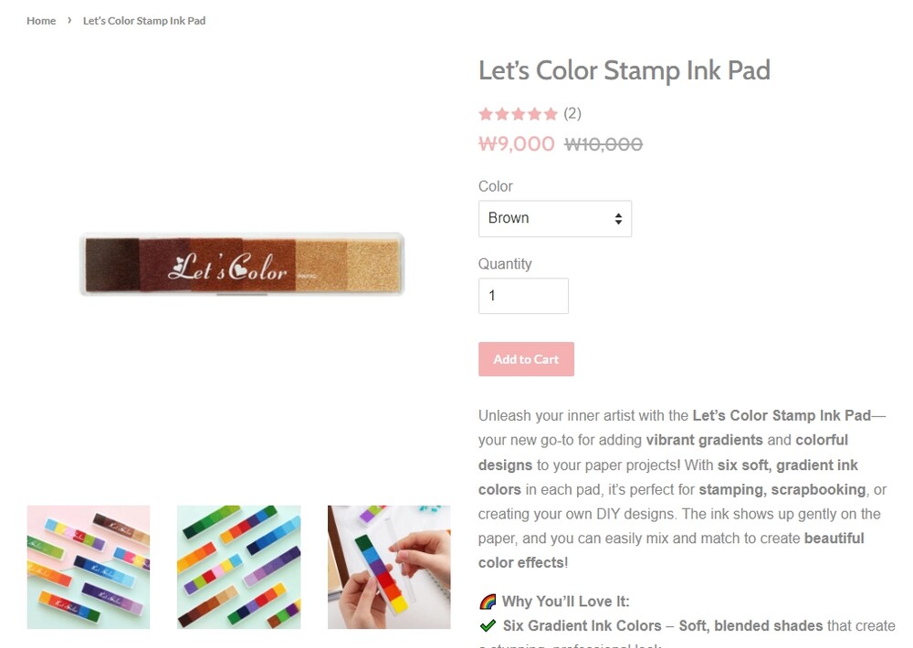Click the Quantity label
913x648 pixels.
click(505, 264)
